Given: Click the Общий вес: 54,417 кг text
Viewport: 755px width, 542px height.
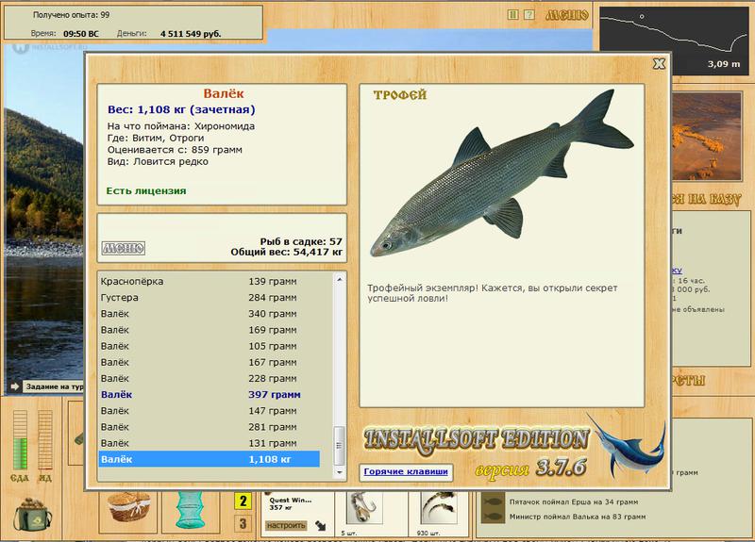Looking at the screenshot, I should pyautogui.click(x=287, y=252).
